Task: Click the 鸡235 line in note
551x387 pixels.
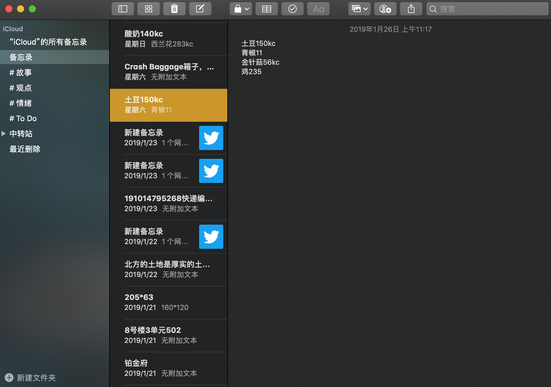Action: 251,72
